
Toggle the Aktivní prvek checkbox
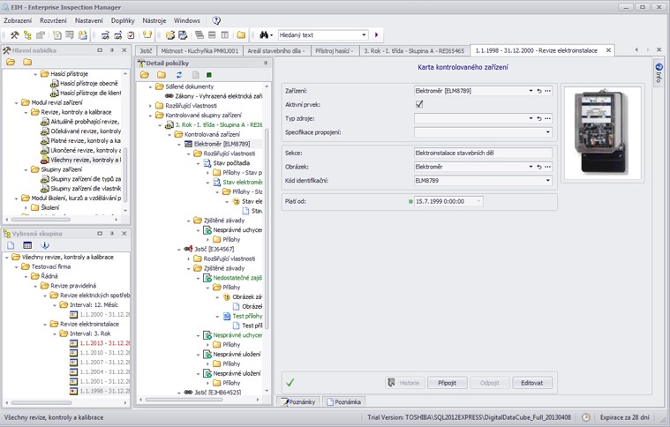coord(419,104)
